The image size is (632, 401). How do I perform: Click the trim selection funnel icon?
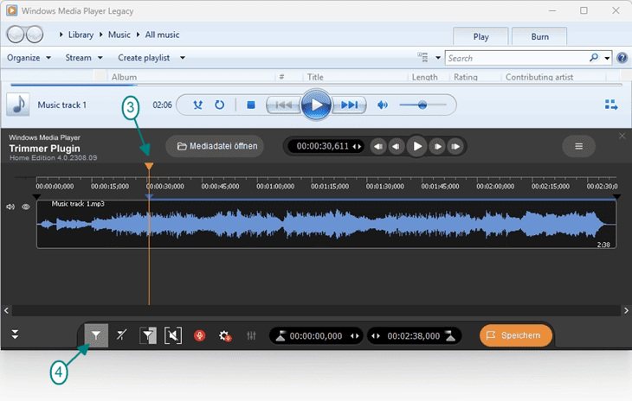tap(148, 335)
